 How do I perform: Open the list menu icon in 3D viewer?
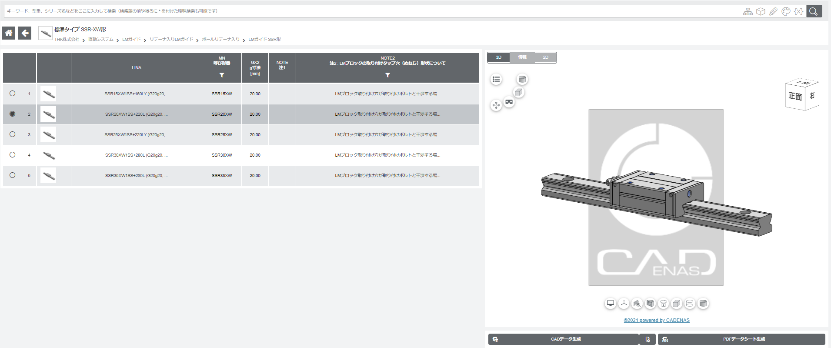(496, 79)
